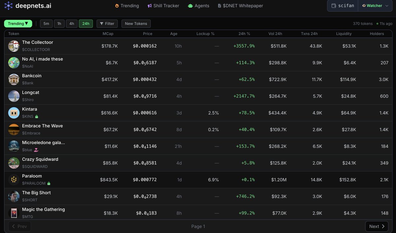Click The Big Short avatar

click(x=14, y=196)
